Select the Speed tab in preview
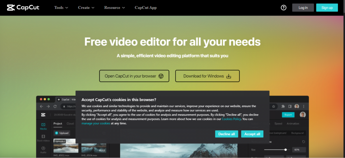345x158 pixels. pos(278,124)
